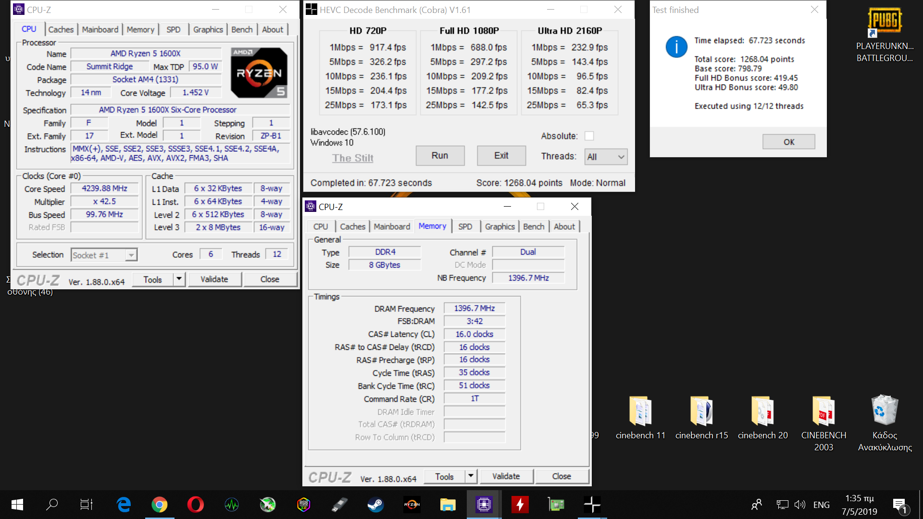Switch to Mainboard tab in top CPU-Z

100,29
